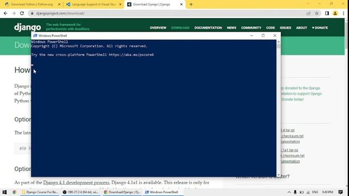The image size is (349, 196).
Task: Click the Donate today! link
Action: coord(292,99)
